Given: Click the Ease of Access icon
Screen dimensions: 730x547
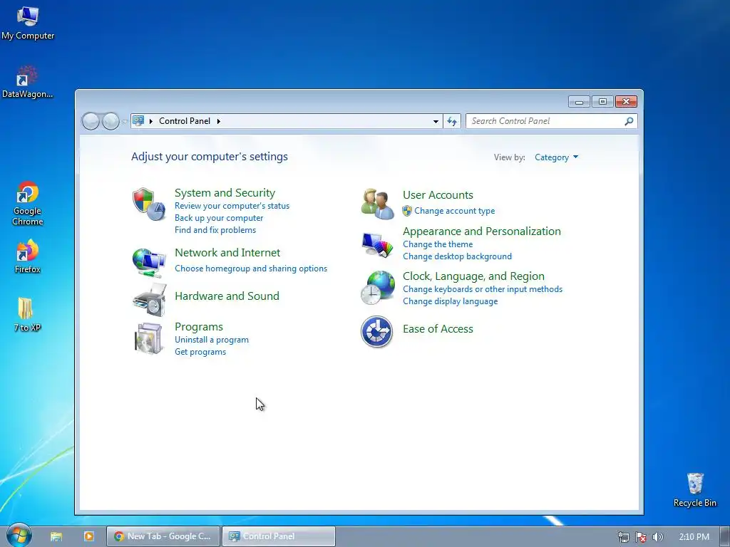Looking at the screenshot, I should (376, 332).
